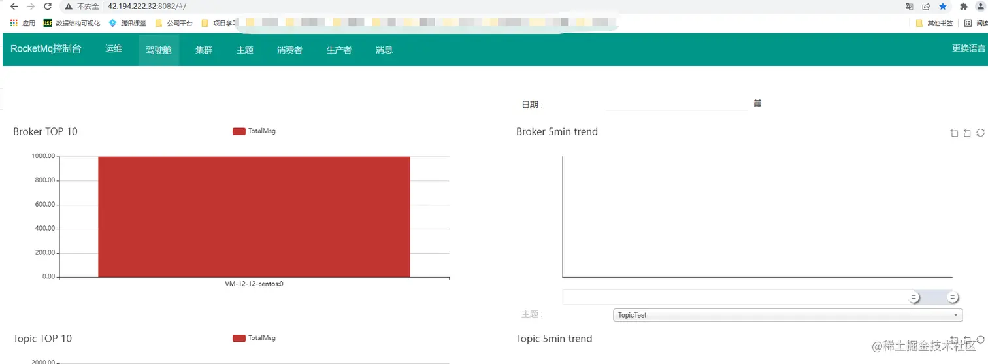Open the 公司平台 bookmark folder
The image size is (988, 364).
point(174,23)
